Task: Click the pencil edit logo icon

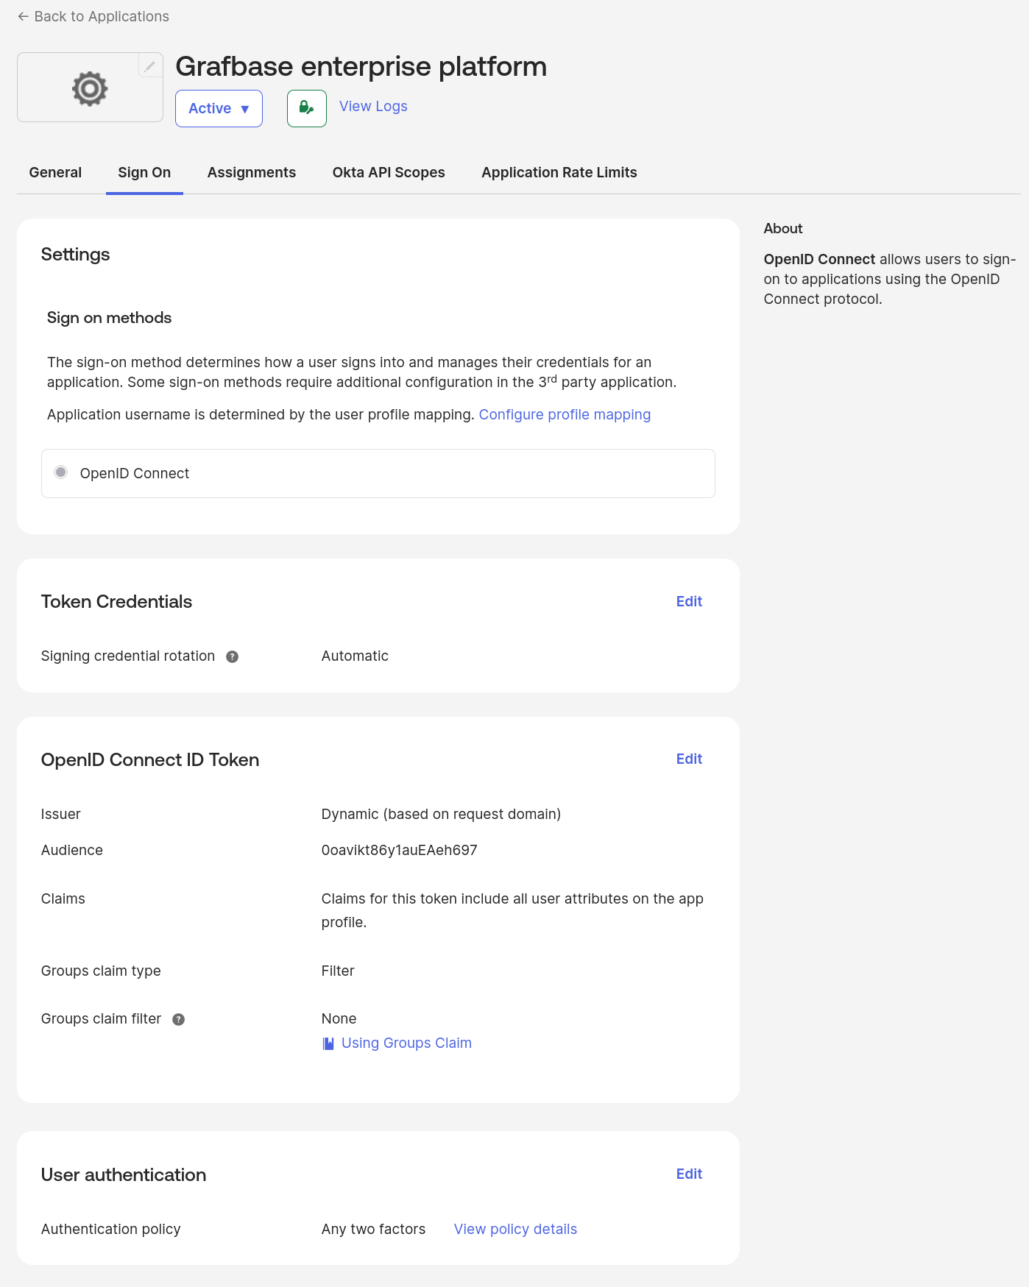Action: [150, 66]
